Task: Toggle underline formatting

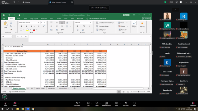Action: coord(32,26)
